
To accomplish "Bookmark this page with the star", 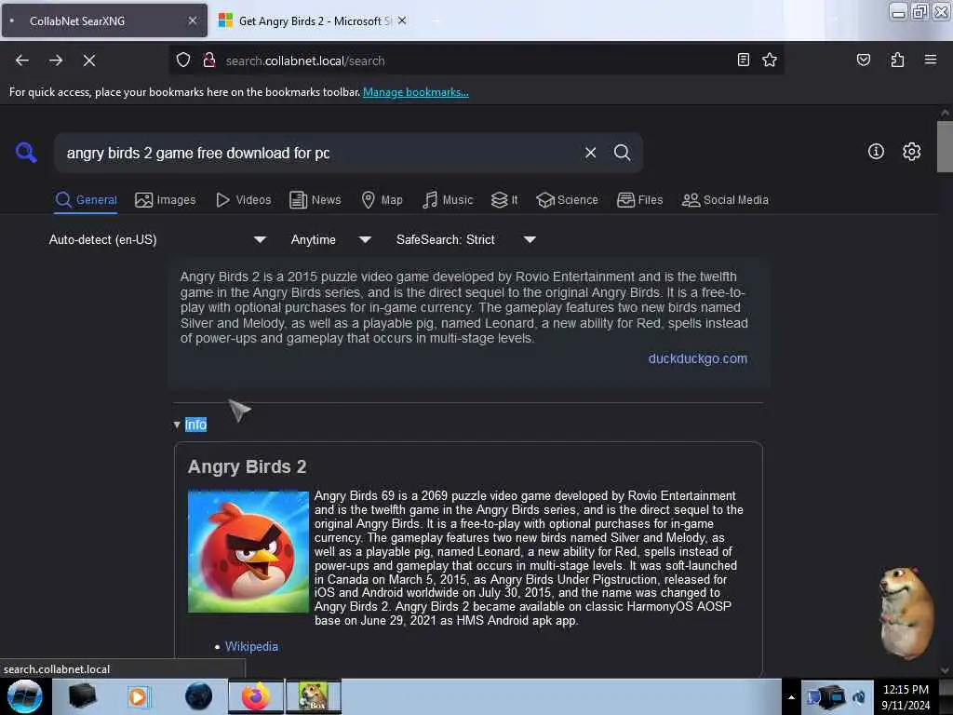I will tap(770, 60).
